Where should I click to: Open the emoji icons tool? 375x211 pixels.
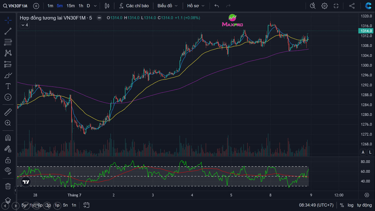[x=8, y=97]
